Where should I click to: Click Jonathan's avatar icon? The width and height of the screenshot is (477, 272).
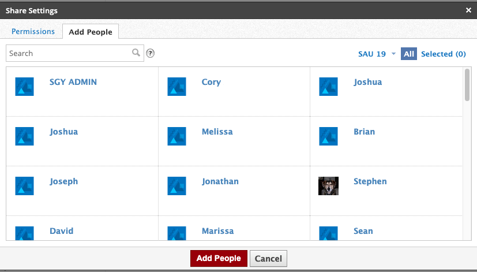point(176,186)
